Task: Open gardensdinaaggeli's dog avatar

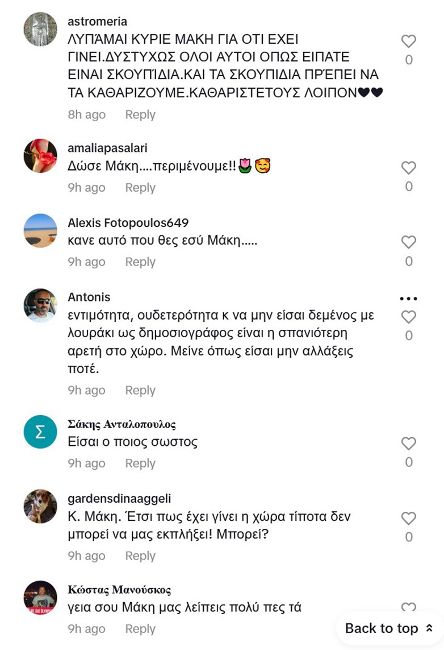Action: [40, 506]
